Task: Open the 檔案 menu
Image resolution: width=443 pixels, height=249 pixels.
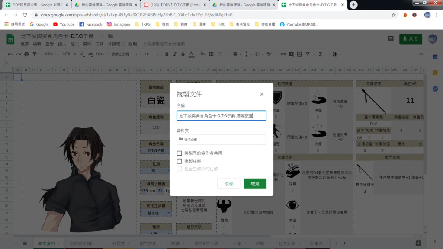Action: pos(25,44)
